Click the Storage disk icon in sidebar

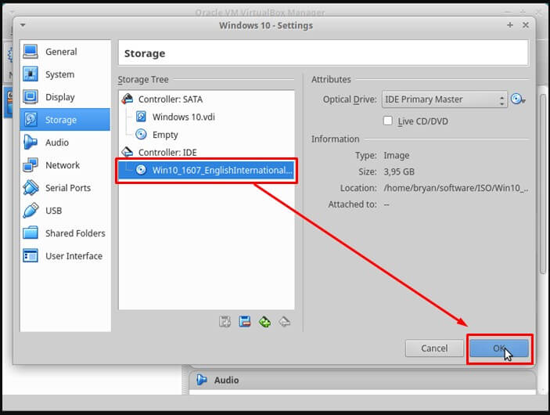coord(31,119)
